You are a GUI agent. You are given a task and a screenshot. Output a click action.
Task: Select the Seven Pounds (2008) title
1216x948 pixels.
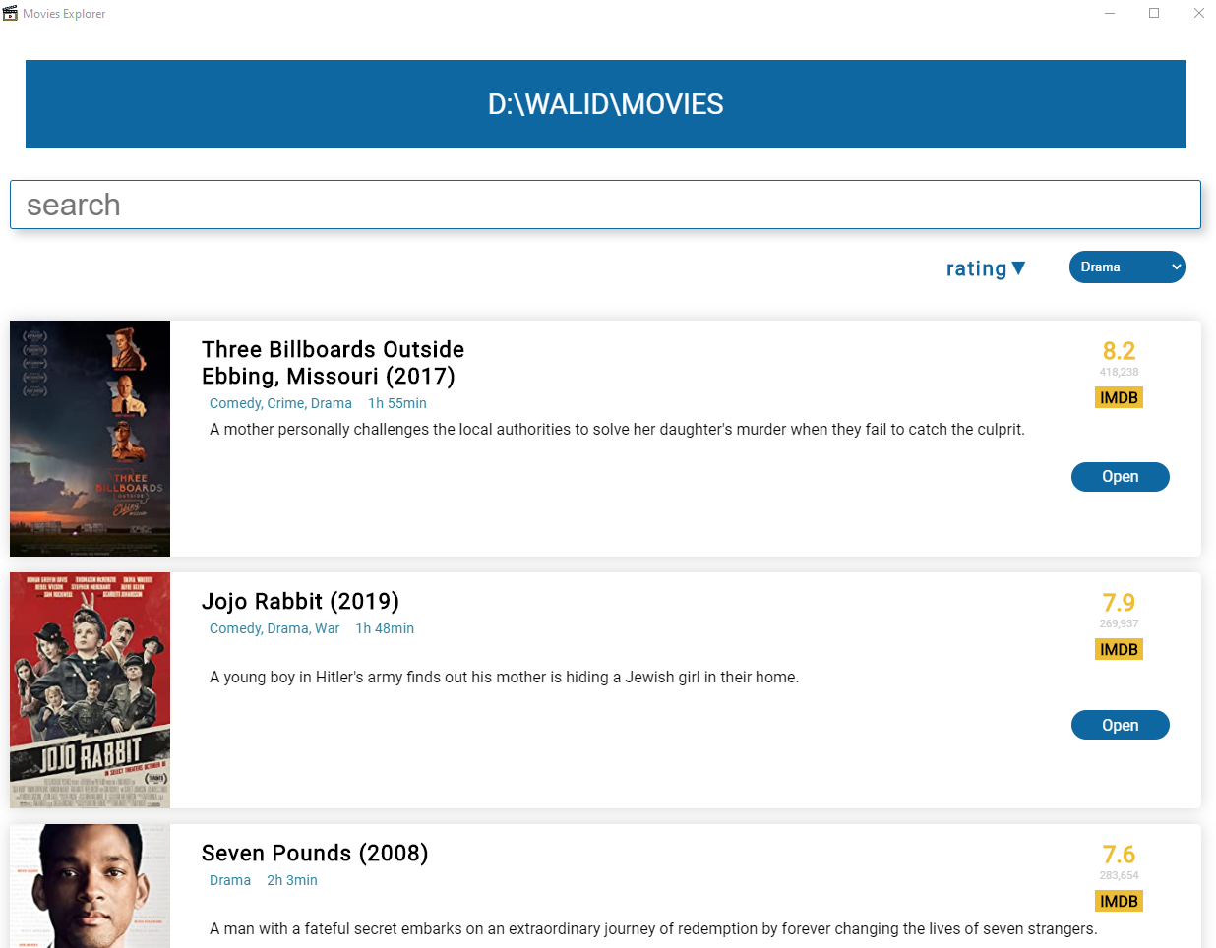click(315, 853)
